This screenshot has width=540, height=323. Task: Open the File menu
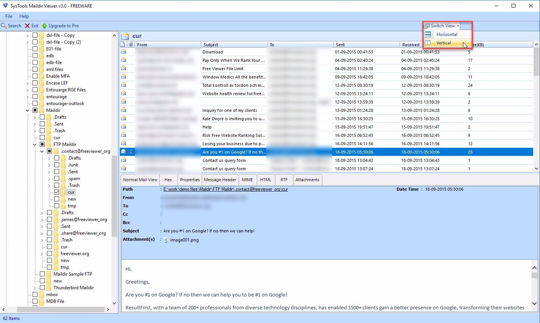[x=8, y=16]
